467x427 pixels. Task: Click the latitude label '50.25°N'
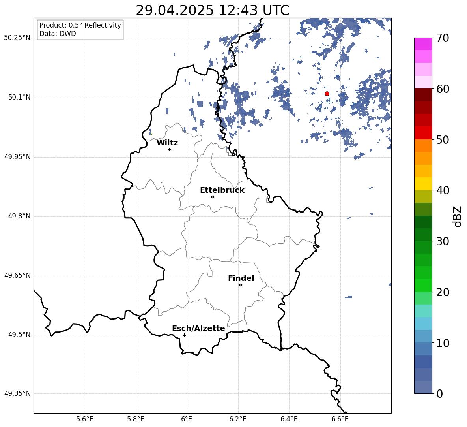coord(17,38)
